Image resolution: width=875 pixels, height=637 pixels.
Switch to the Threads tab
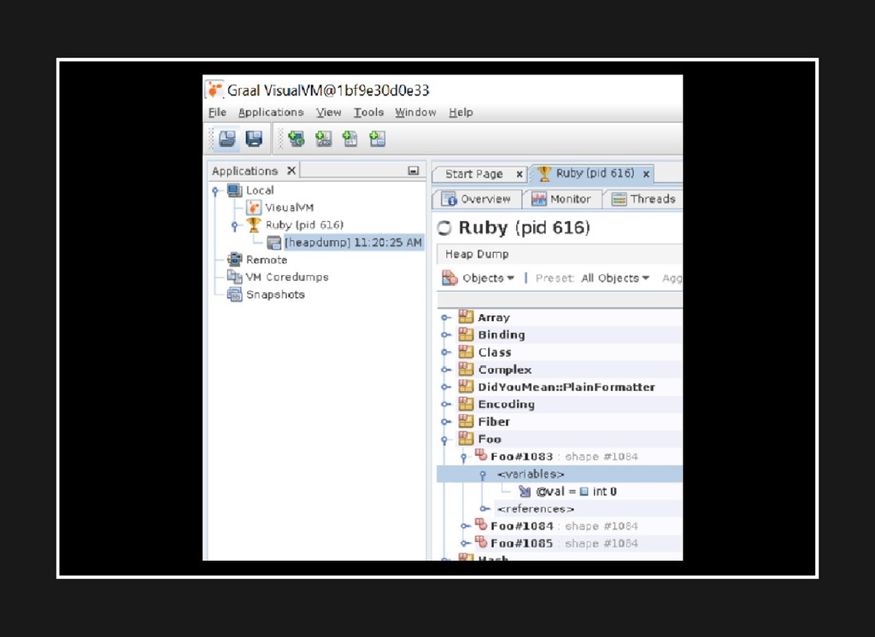643,199
